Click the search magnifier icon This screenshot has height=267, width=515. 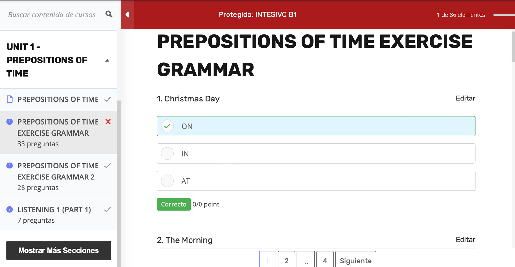pos(109,14)
